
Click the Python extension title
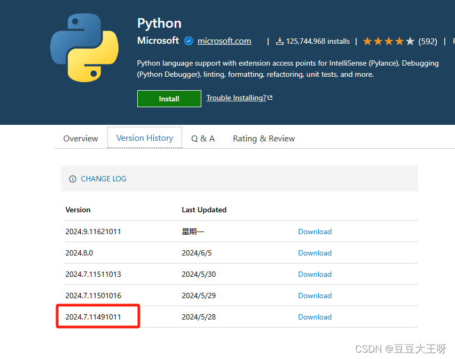[159, 23]
